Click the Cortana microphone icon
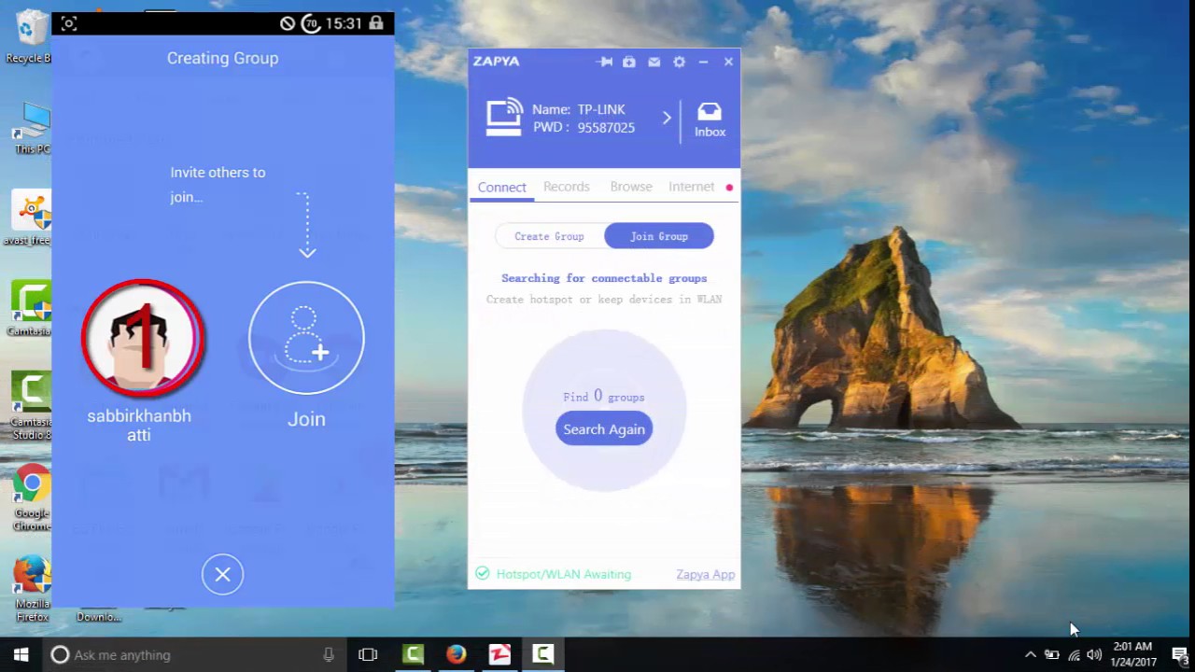 (329, 655)
